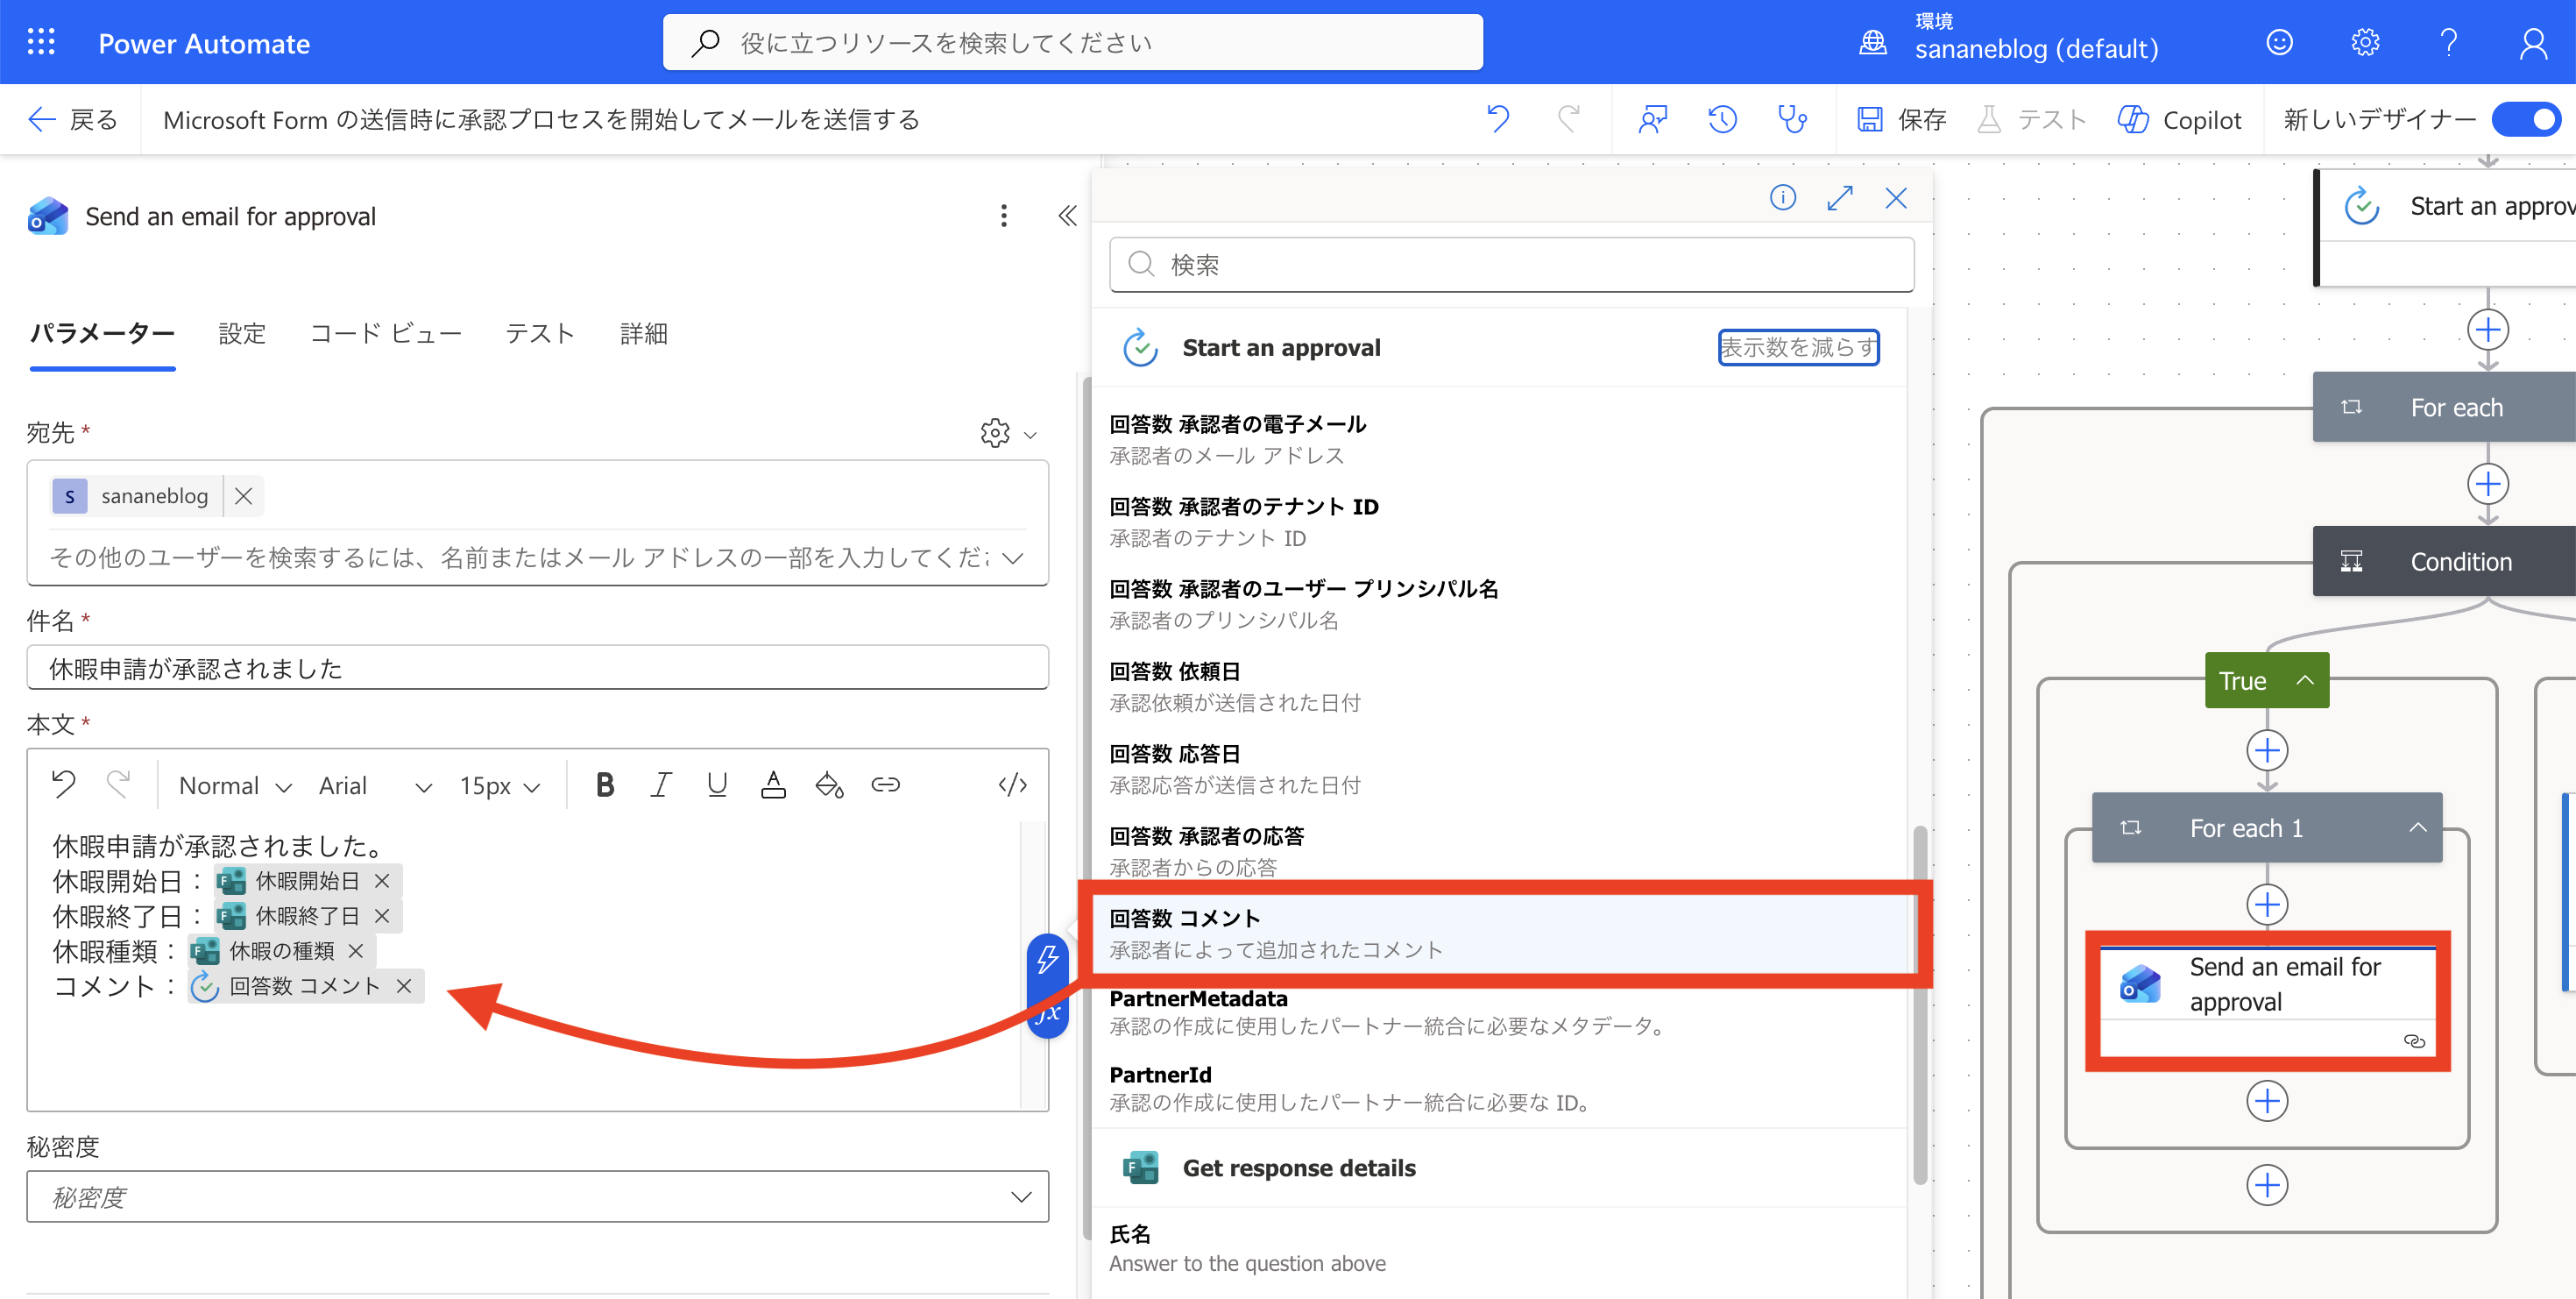Open version history clock icon
This screenshot has width=2576, height=1299.
[x=1722, y=120]
